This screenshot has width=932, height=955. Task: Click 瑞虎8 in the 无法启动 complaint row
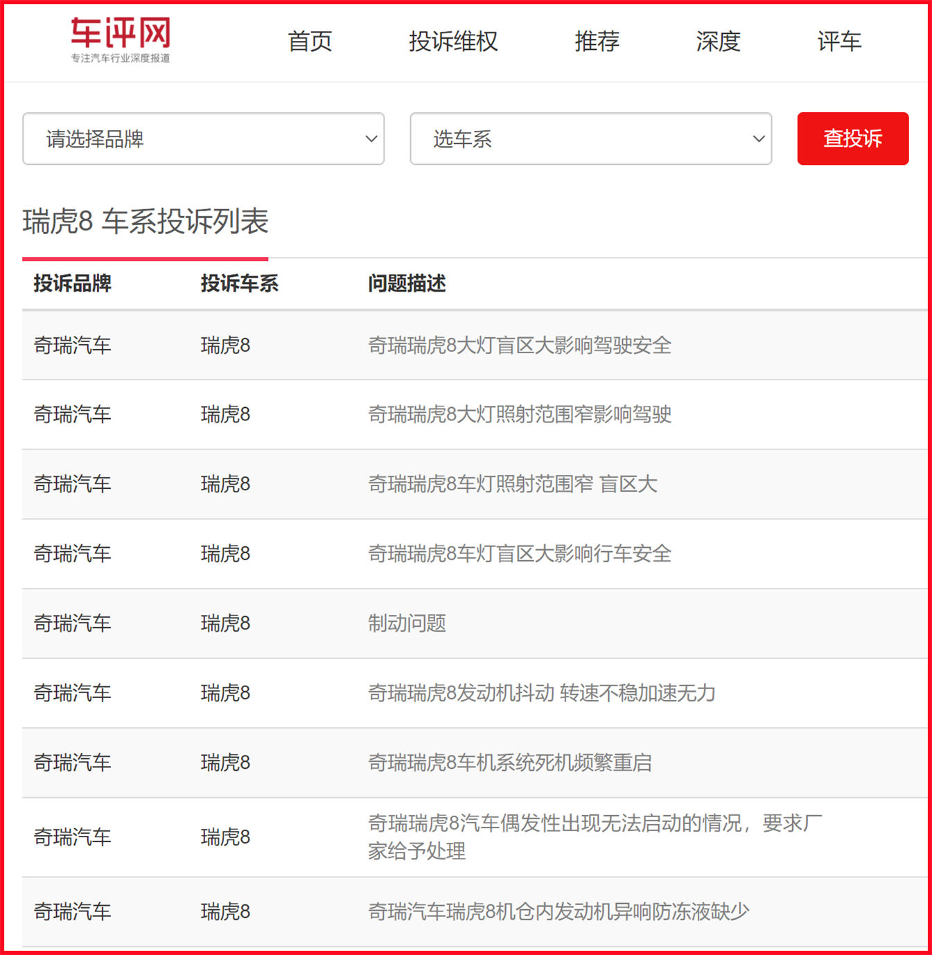(x=225, y=837)
